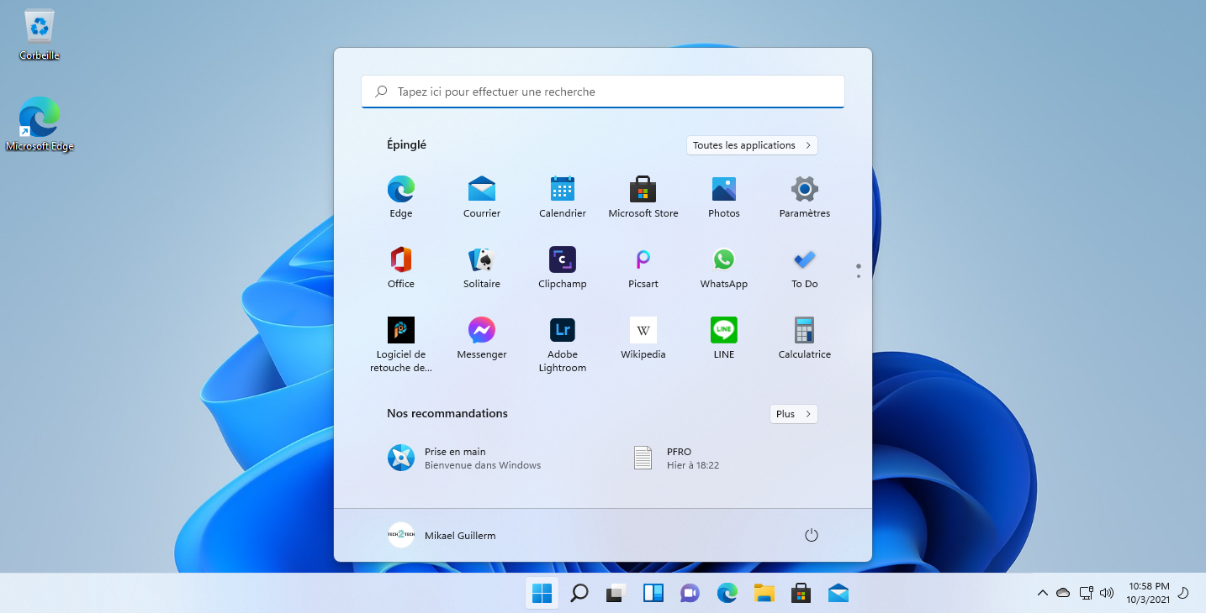Open the clock and date panel
Viewport: 1206px width, 613px height.
tap(1149, 593)
